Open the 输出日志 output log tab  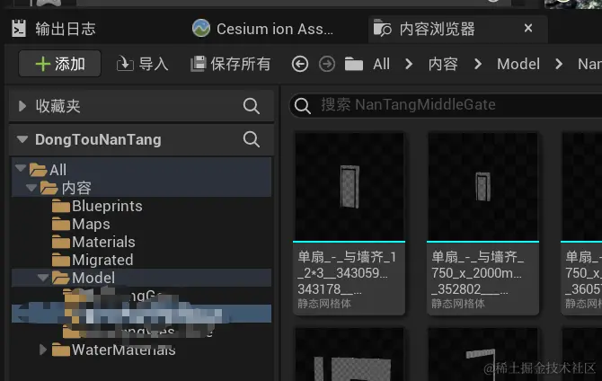click(x=54, y=29)
